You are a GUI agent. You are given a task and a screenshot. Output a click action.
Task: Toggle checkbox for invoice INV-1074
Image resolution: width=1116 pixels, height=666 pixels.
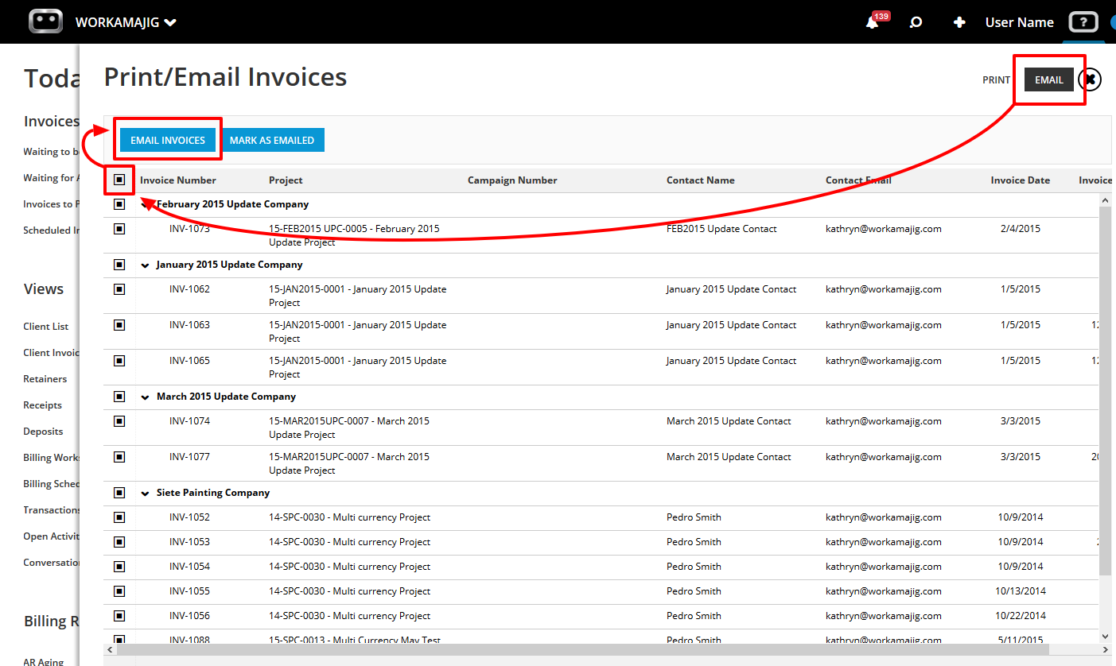pos(119,421)
